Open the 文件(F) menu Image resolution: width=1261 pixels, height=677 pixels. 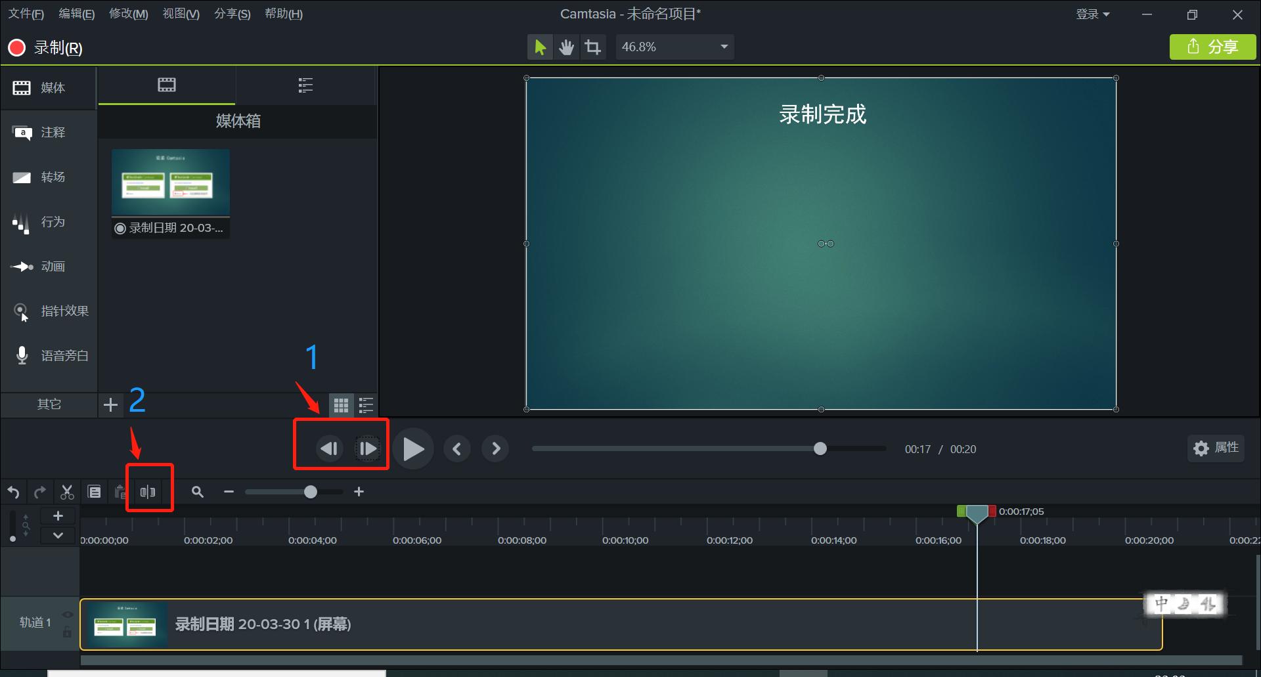click(x=26, y=14)
